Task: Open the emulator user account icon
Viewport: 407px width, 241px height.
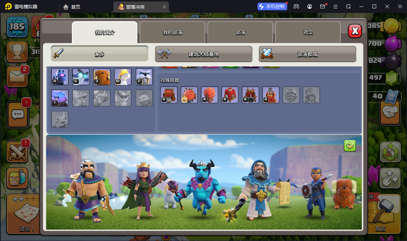Action: tap(309, 6)
